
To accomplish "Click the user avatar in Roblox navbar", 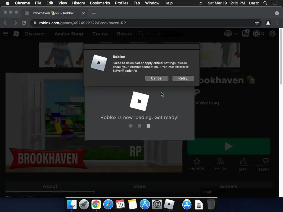I will coord(228,33).
